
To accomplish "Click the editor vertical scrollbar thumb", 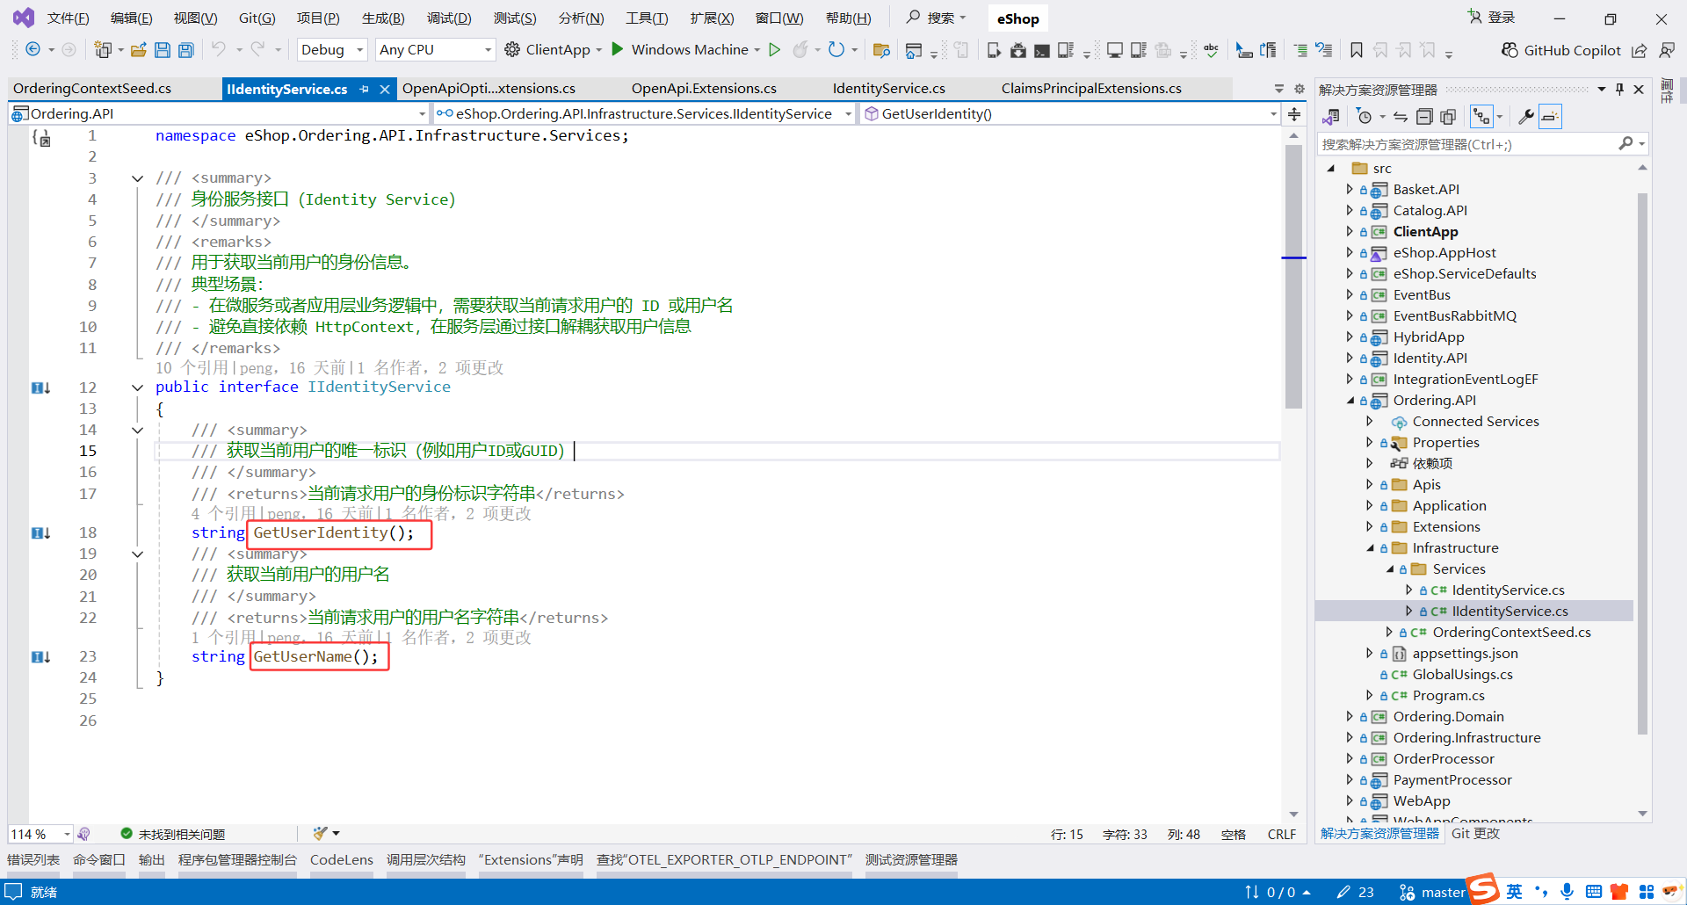I will tap(1293, 277).
